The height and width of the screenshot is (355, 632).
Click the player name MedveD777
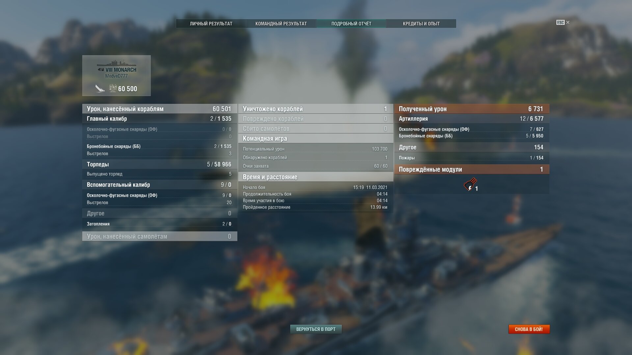(116, 76)
